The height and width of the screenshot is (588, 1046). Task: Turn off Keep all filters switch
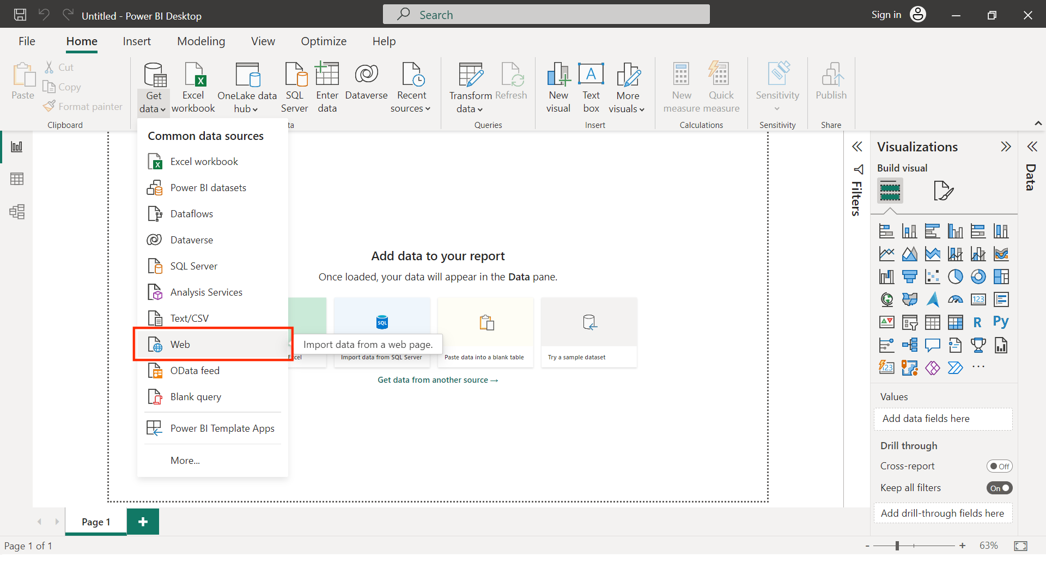click(x=999, y=488)
